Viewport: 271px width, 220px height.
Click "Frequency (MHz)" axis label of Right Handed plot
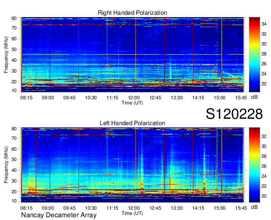tap(6, 55)
